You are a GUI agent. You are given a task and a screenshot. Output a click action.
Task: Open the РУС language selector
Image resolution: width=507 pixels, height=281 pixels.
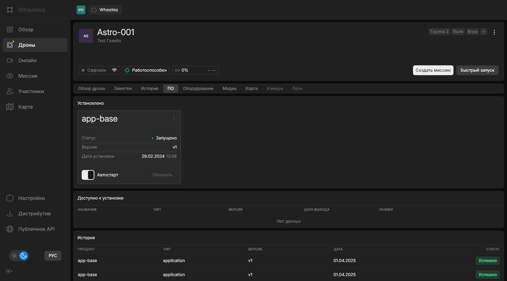(x=53, y=256)
